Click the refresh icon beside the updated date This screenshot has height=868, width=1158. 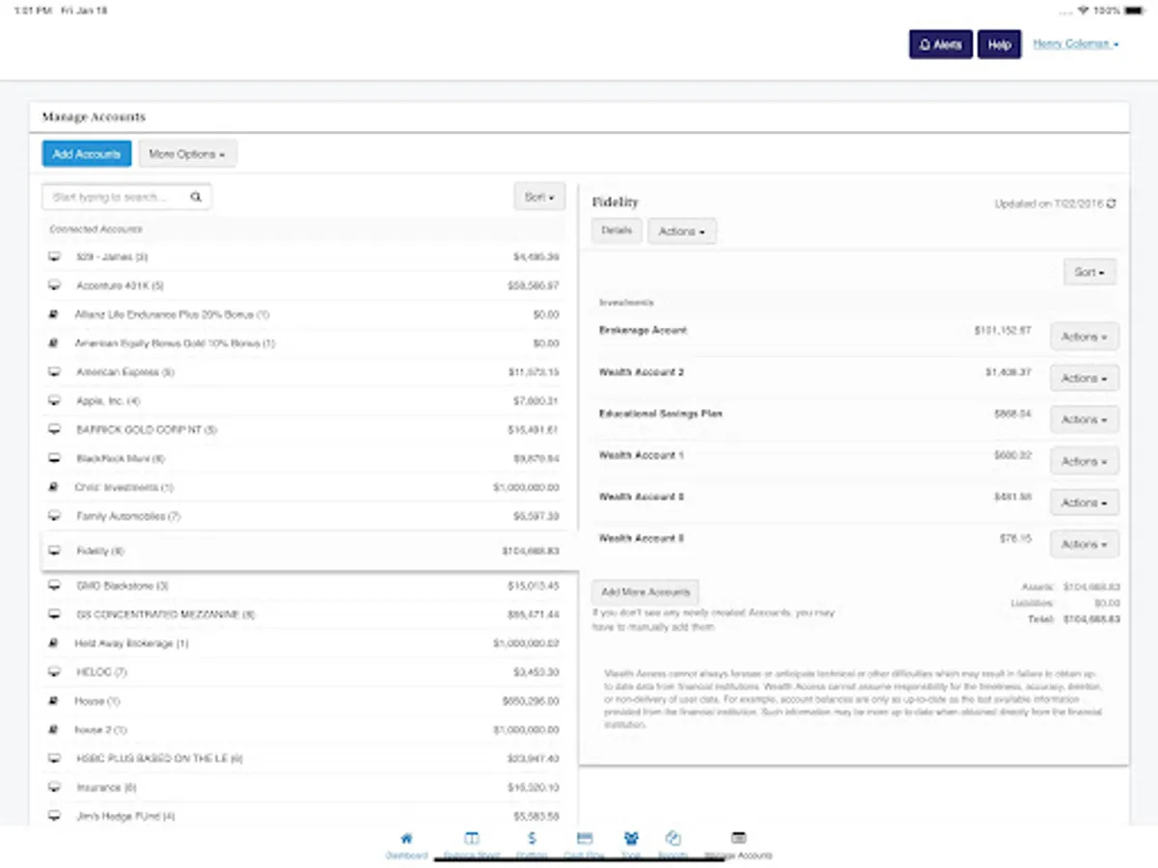coord(1112,204)
